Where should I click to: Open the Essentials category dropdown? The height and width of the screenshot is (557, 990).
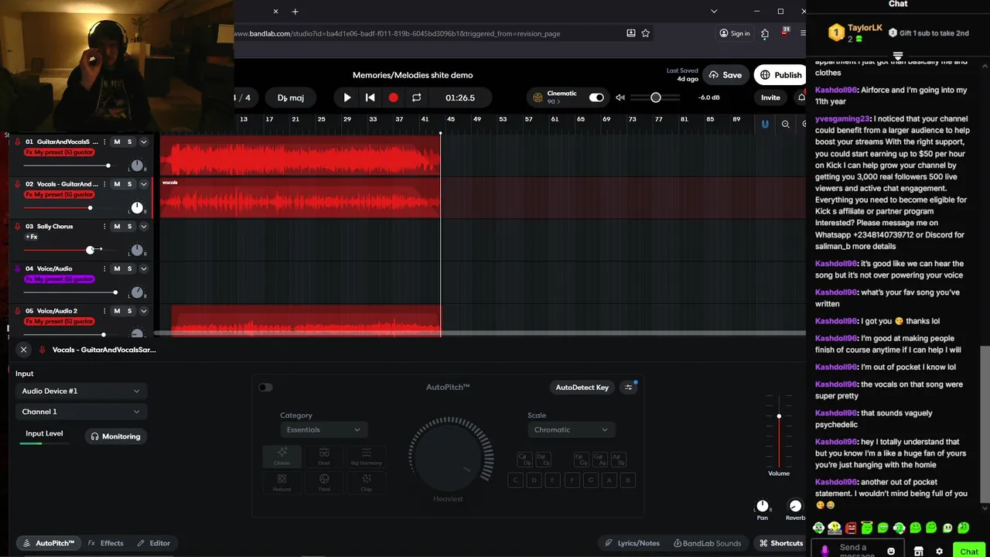323,429
